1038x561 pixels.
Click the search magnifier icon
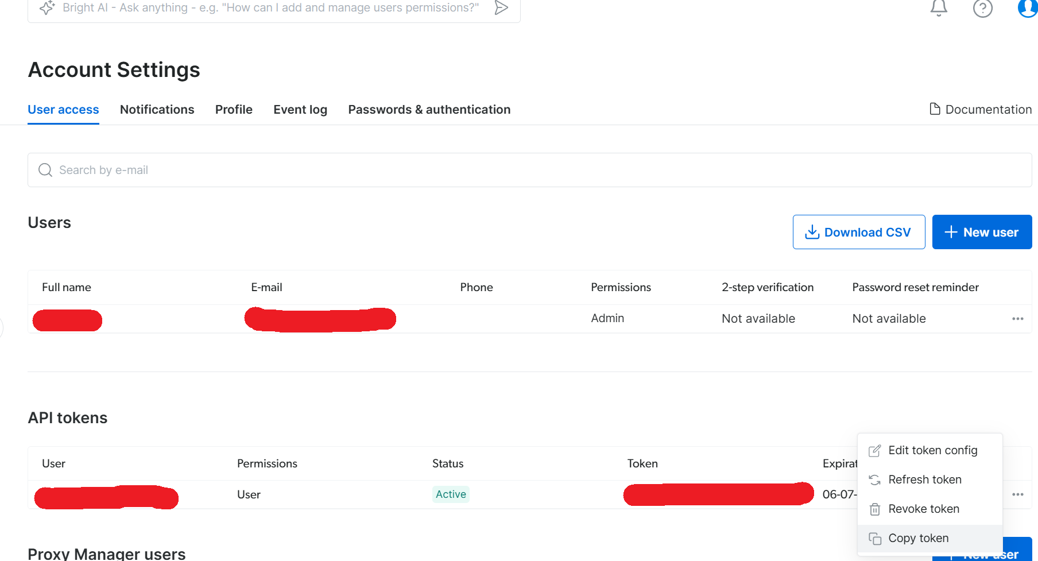(45, 170)
